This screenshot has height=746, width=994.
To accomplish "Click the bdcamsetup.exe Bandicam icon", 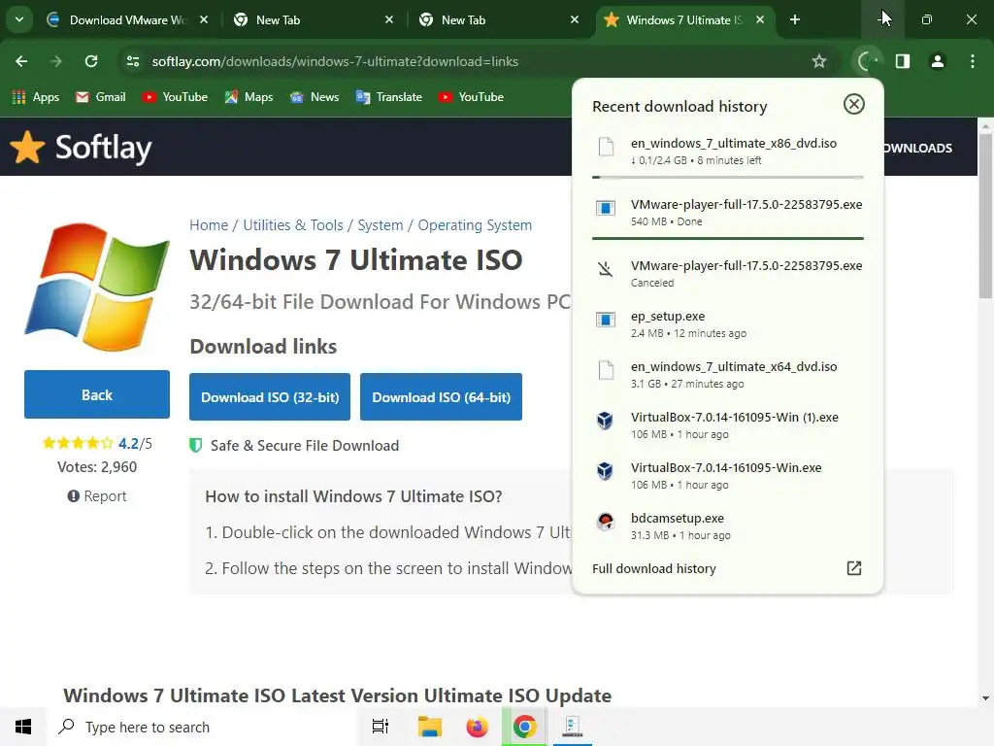I will [x=606, y=522].
